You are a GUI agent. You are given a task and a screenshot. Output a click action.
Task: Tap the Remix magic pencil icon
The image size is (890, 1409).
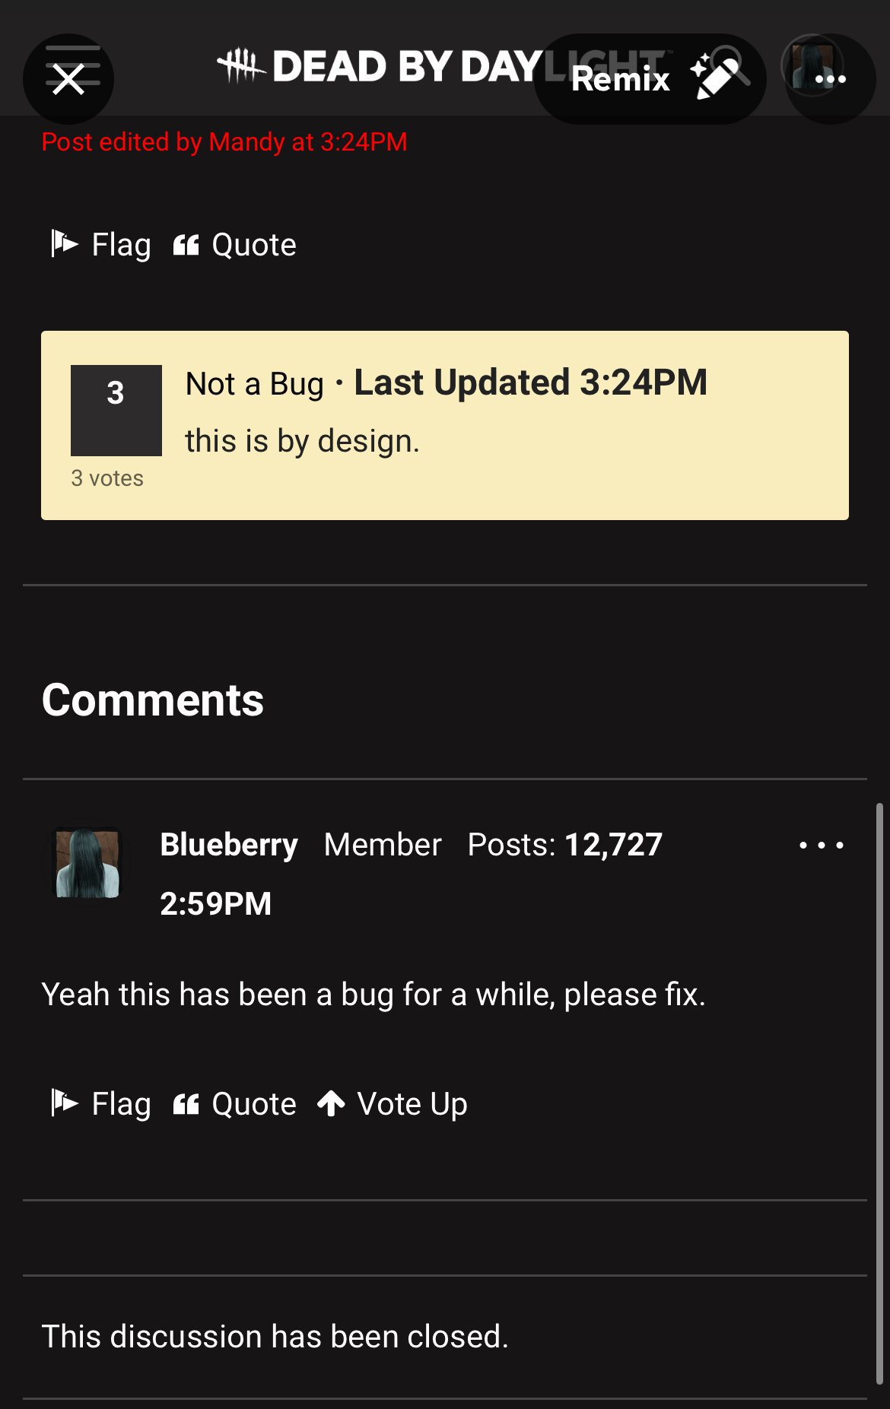713,77
